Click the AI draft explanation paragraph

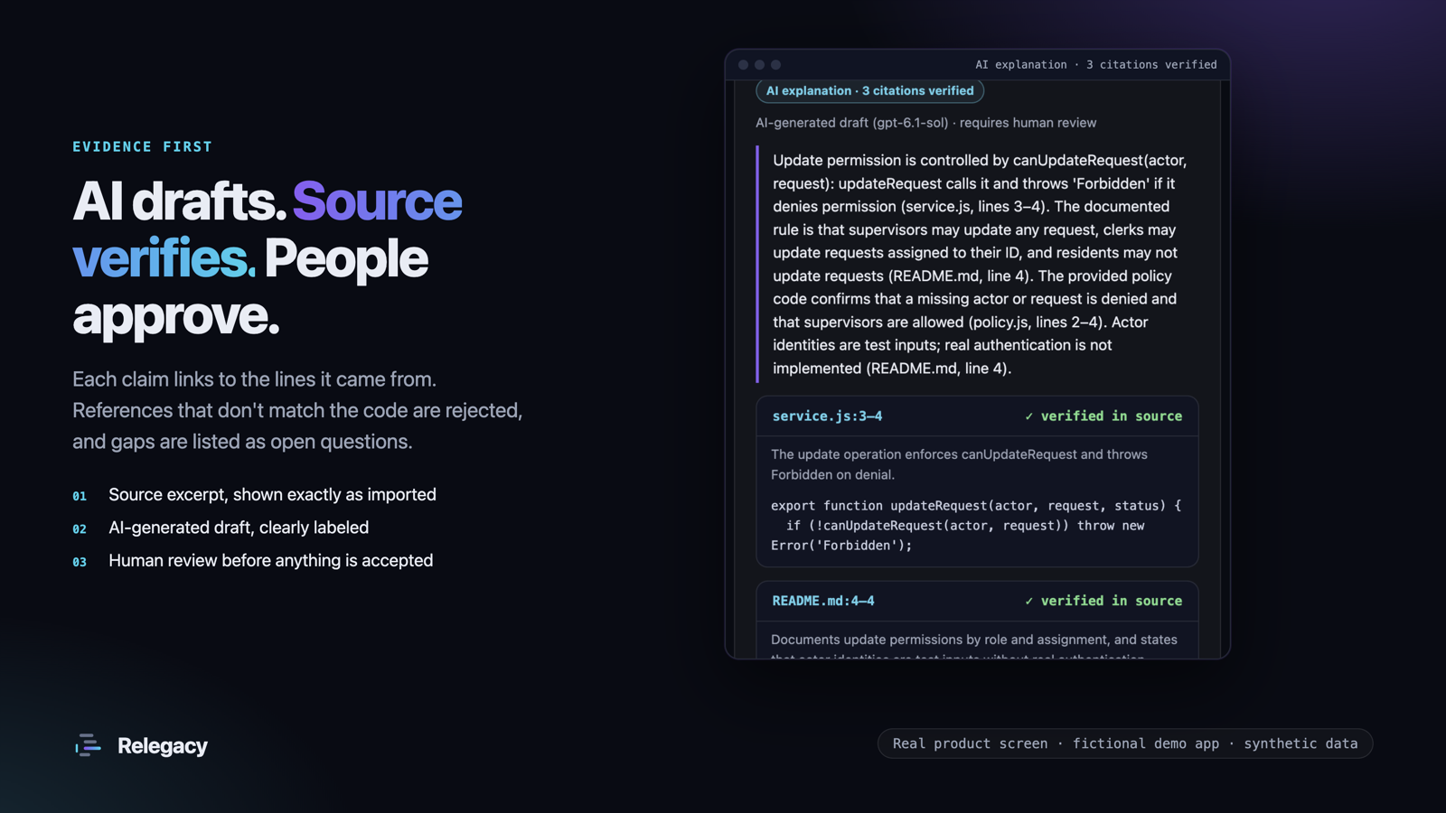click(981, 264)
